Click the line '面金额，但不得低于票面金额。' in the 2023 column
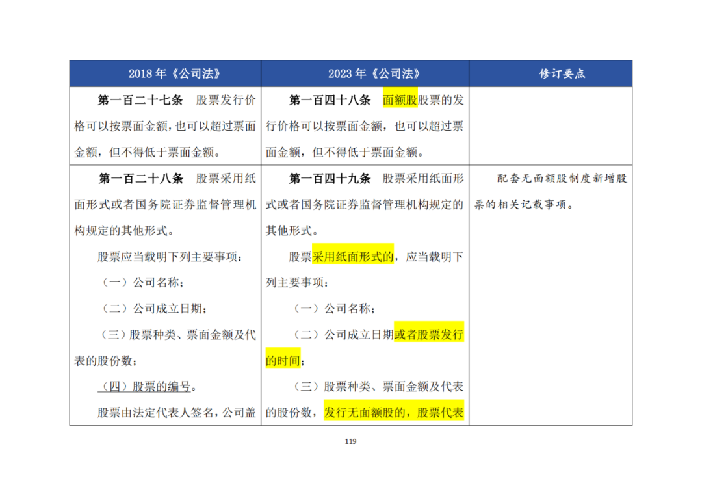702x496 pixels. tap(345, 153)
